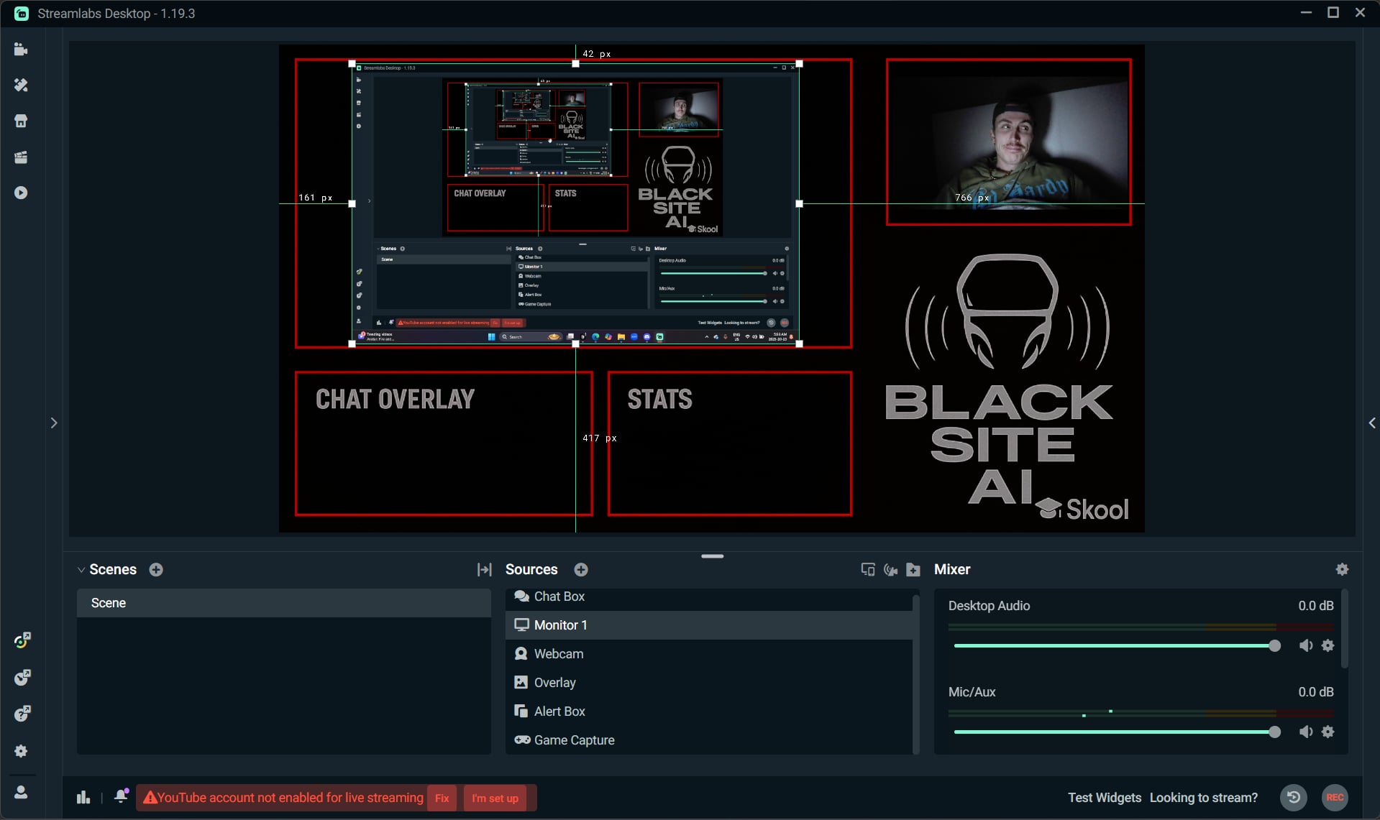
Task: Open the scene transitions icon
Action: 485,569
